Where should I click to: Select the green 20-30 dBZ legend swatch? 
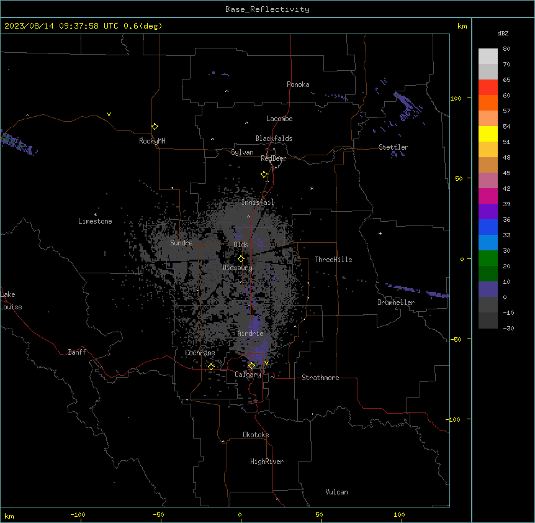pyautogui.click(x=488, y=258)
